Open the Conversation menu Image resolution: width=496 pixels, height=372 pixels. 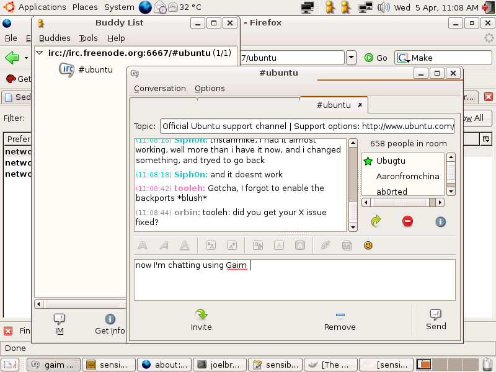159,88
